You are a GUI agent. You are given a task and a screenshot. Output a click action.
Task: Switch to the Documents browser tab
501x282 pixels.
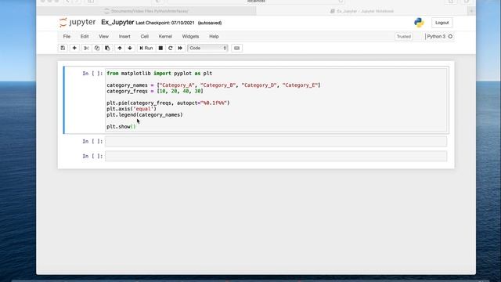[x=146, y=11]
